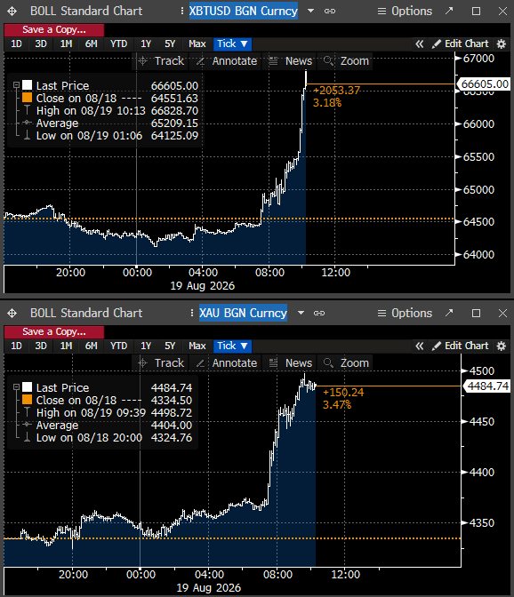Select 1D range in XBTUSD chart

tap(16, 44)
